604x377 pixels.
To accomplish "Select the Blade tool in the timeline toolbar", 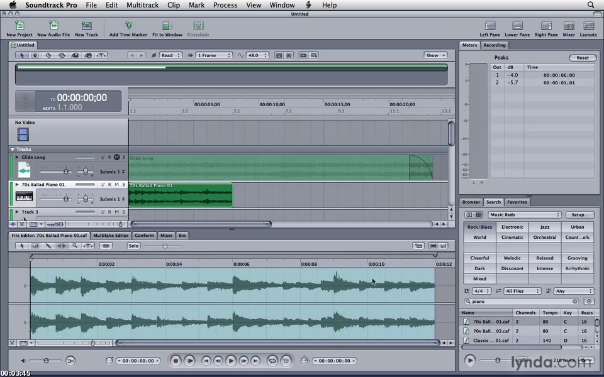I will [x=48, y=55].
